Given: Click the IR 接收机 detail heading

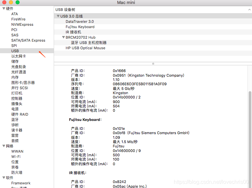Looking at the screenshot, I should (78, 173).
